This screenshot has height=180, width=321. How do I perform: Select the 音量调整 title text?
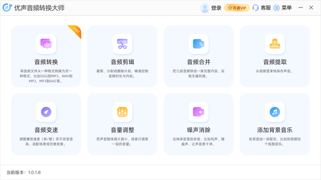[122, 130]
